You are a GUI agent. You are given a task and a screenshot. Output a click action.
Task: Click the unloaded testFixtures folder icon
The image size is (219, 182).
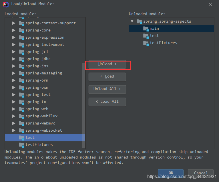(146, 43)
